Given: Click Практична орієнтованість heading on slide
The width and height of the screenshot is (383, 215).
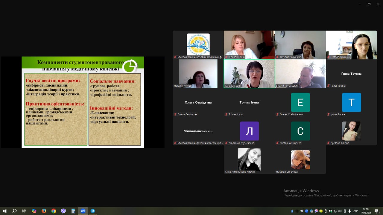Looking at the screenshot, I should 55,104.
